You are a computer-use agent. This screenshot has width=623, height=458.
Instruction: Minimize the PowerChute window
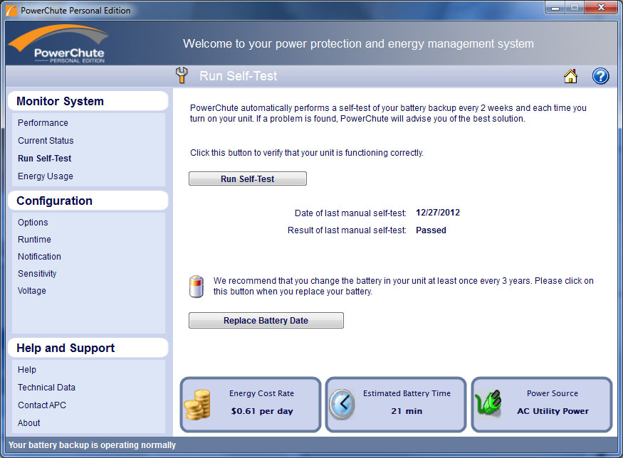tap(555, 8)
